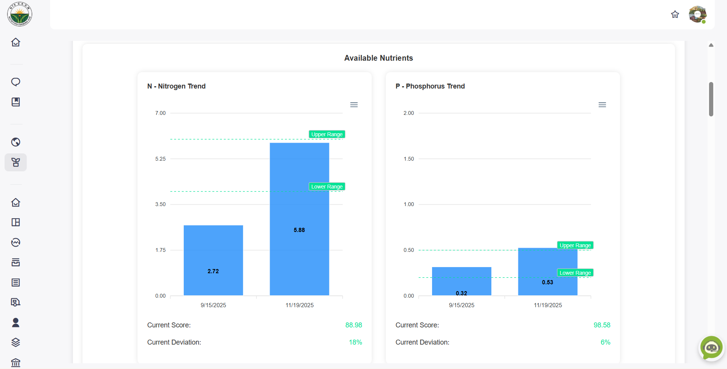Select the highlighted plant pot sidebar icon

click(16, 162)
